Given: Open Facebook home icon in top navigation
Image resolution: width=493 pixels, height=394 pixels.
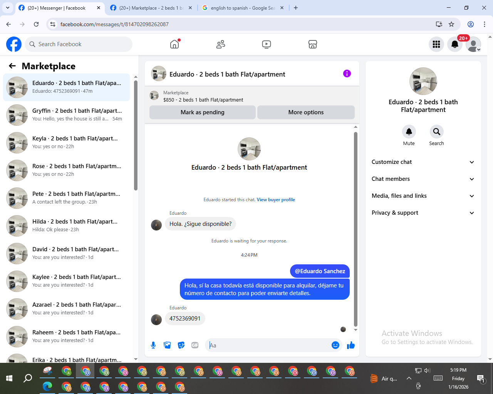Looking at the screenshot, I should pos(174,44).
